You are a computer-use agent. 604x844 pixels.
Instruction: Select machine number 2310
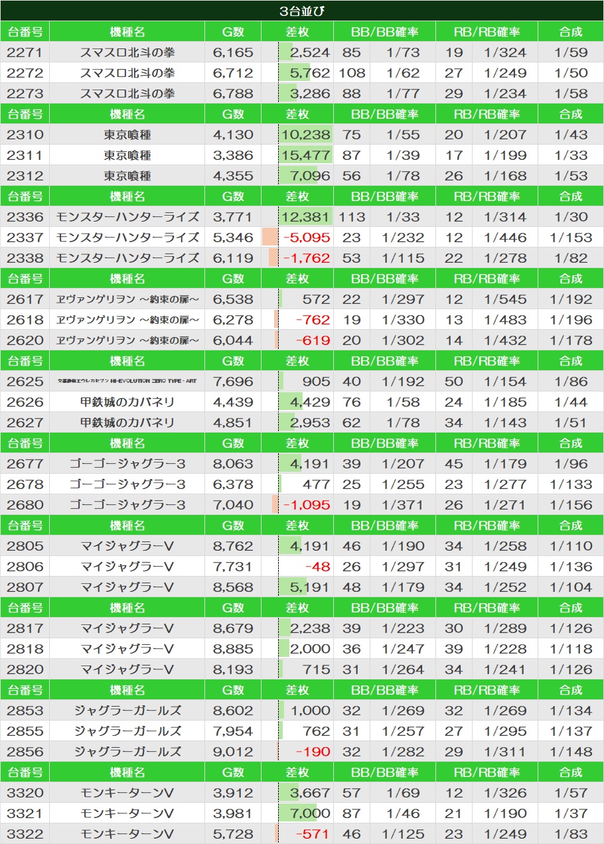click(x=25, y=135)
